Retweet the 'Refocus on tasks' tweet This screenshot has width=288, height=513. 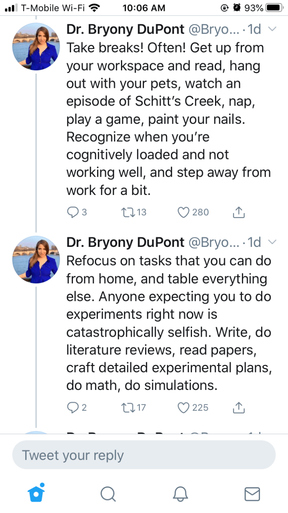point(127,408)
